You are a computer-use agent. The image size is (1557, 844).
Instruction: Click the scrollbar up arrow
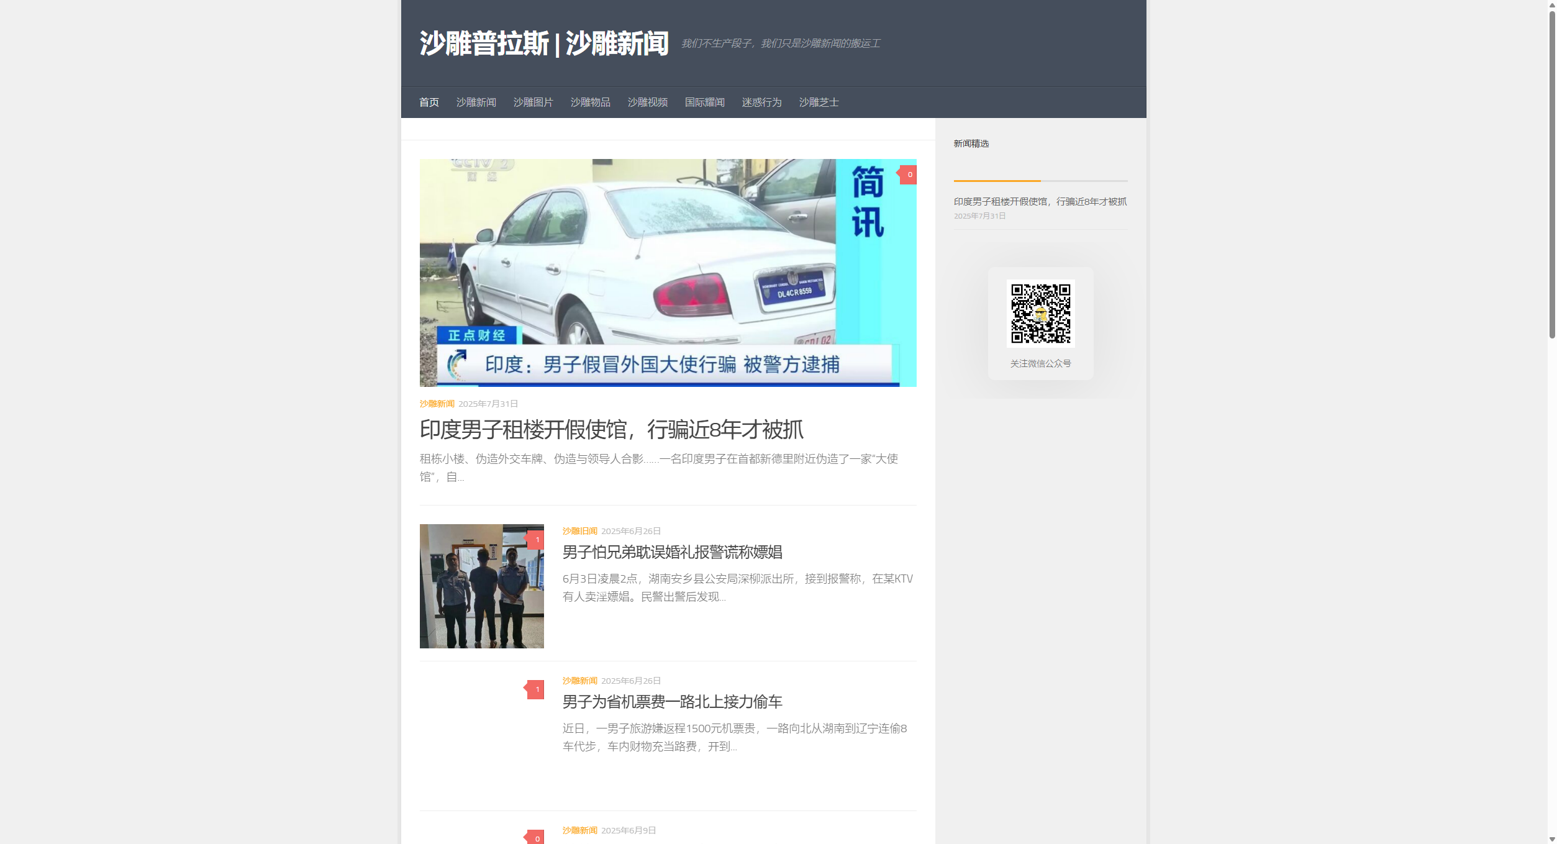[1552, 4]
